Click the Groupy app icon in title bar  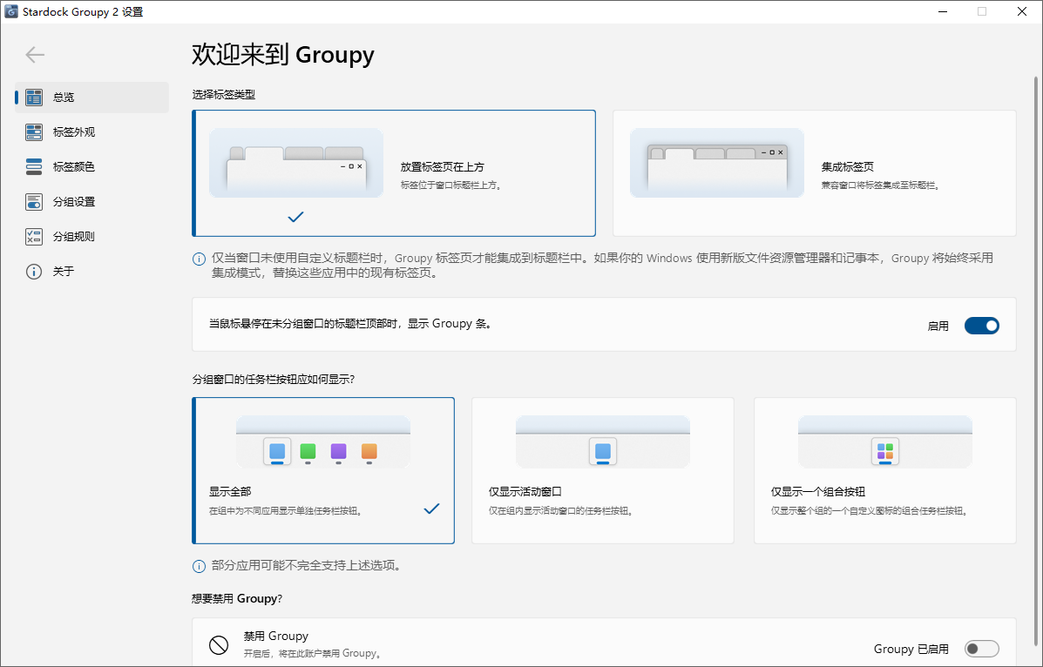click(11, 11)
